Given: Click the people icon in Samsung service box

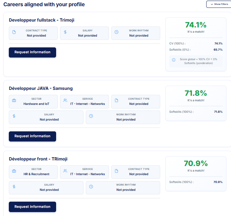Looking at the screenshot, I should coord(65,100).
